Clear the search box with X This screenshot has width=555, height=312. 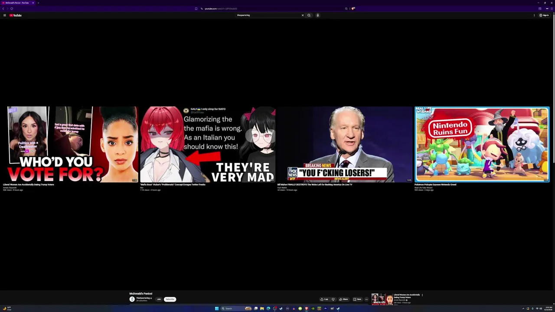coord(303,15)
